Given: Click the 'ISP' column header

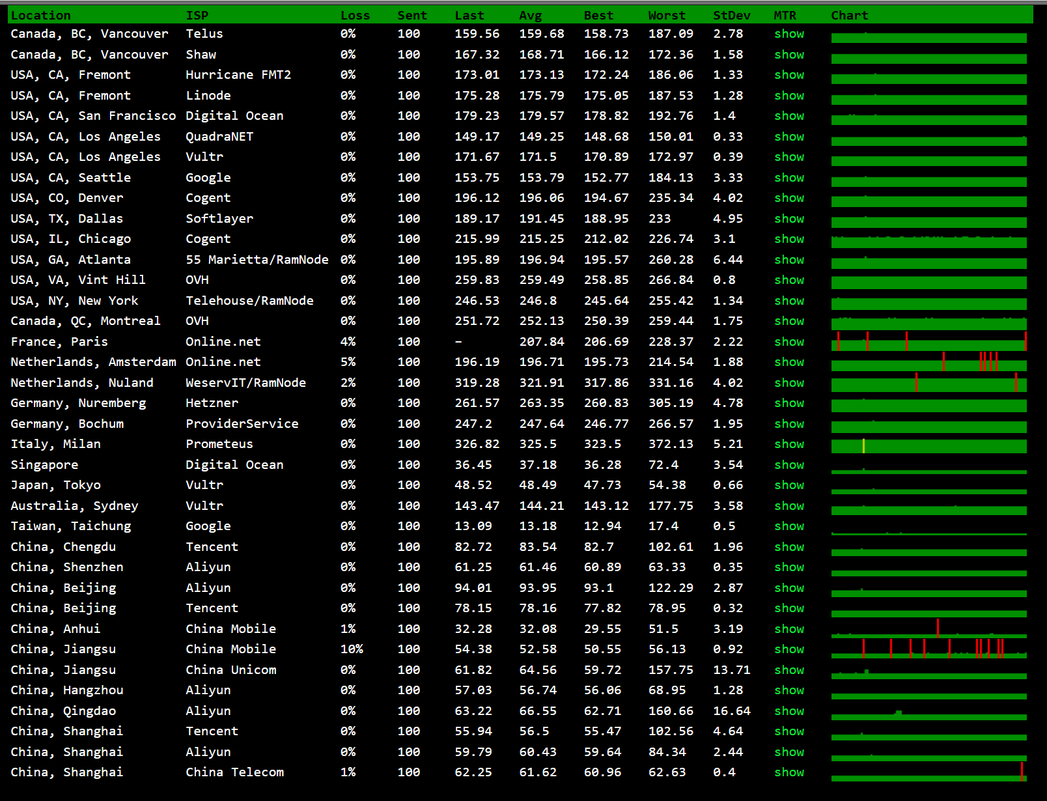Looking at the screenshot, I should (197, 16).
